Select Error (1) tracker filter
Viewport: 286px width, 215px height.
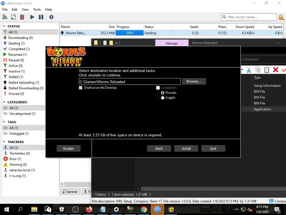(x=15, y=159)
